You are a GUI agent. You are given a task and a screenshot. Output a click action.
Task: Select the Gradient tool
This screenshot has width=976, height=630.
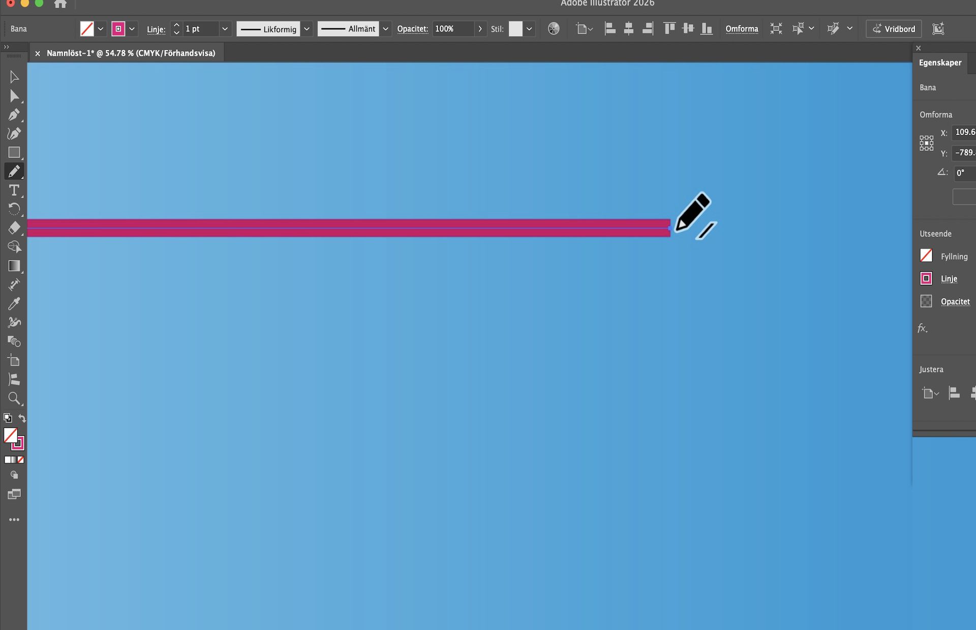tap(14, 266)
